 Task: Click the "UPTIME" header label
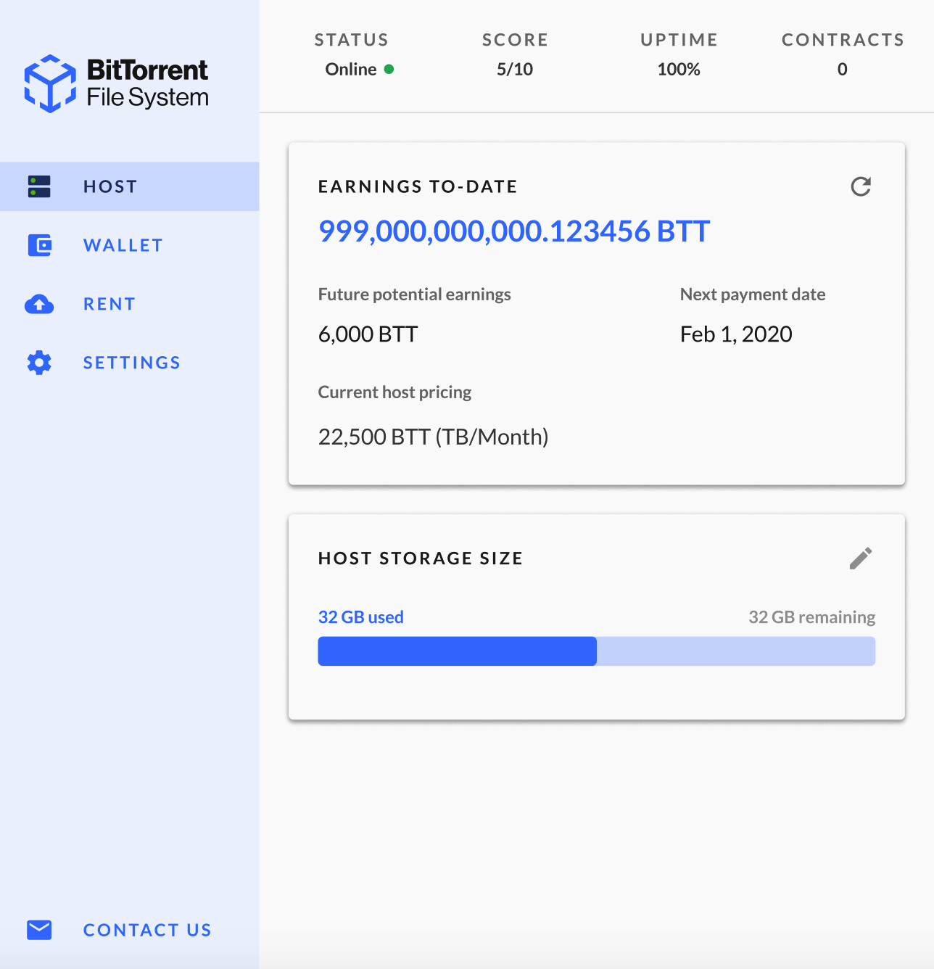coord(679,40)
